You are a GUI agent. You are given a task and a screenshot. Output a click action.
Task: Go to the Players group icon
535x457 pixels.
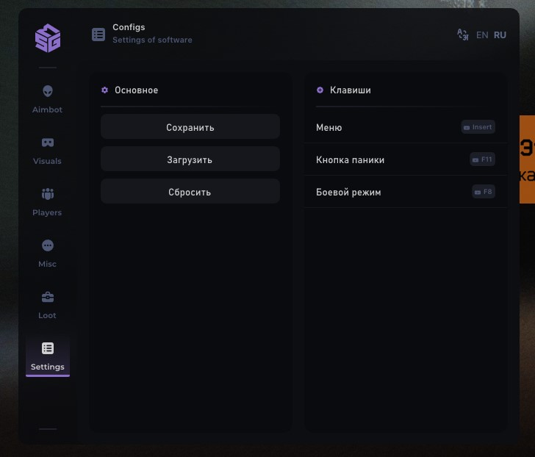(x=48, y=194)
